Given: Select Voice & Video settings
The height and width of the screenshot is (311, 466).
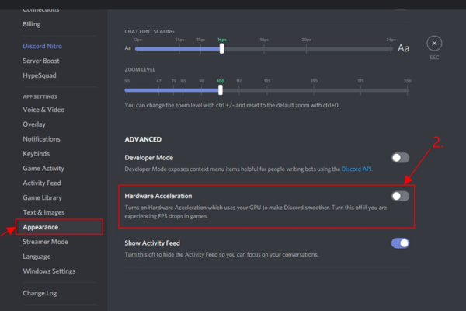Looking at the screenshot, I should [x=43, y=110].
